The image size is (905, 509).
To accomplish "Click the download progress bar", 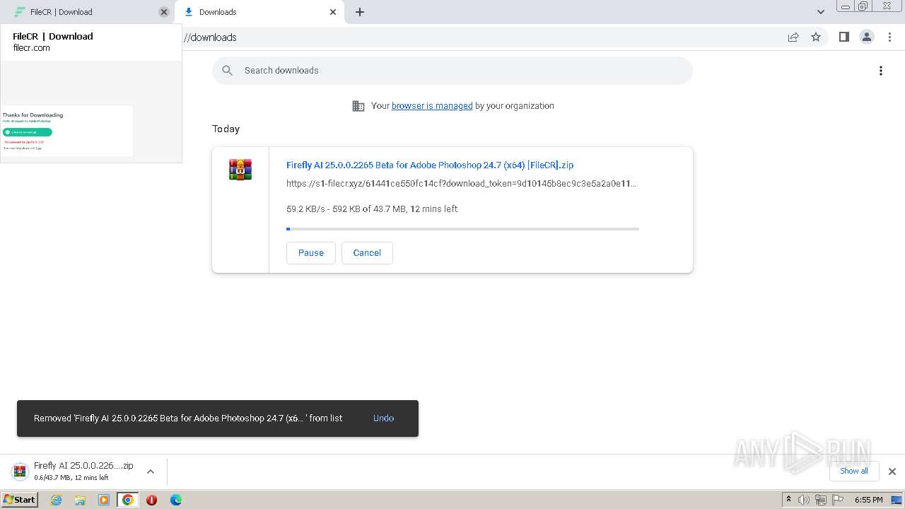I will [462, 229].
